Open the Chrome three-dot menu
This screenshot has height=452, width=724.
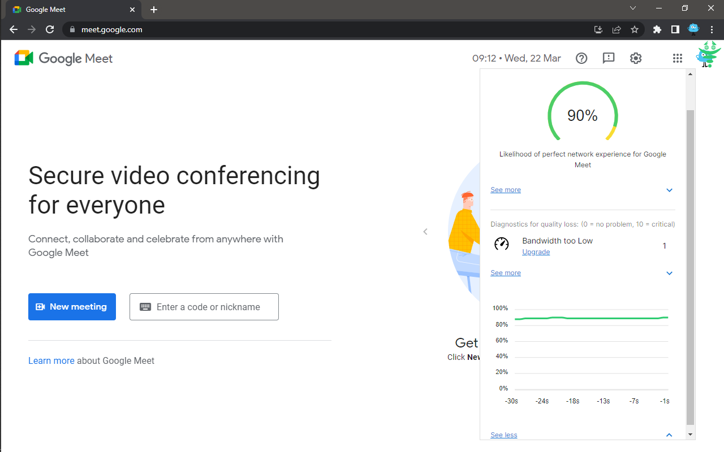coord(712,29)
